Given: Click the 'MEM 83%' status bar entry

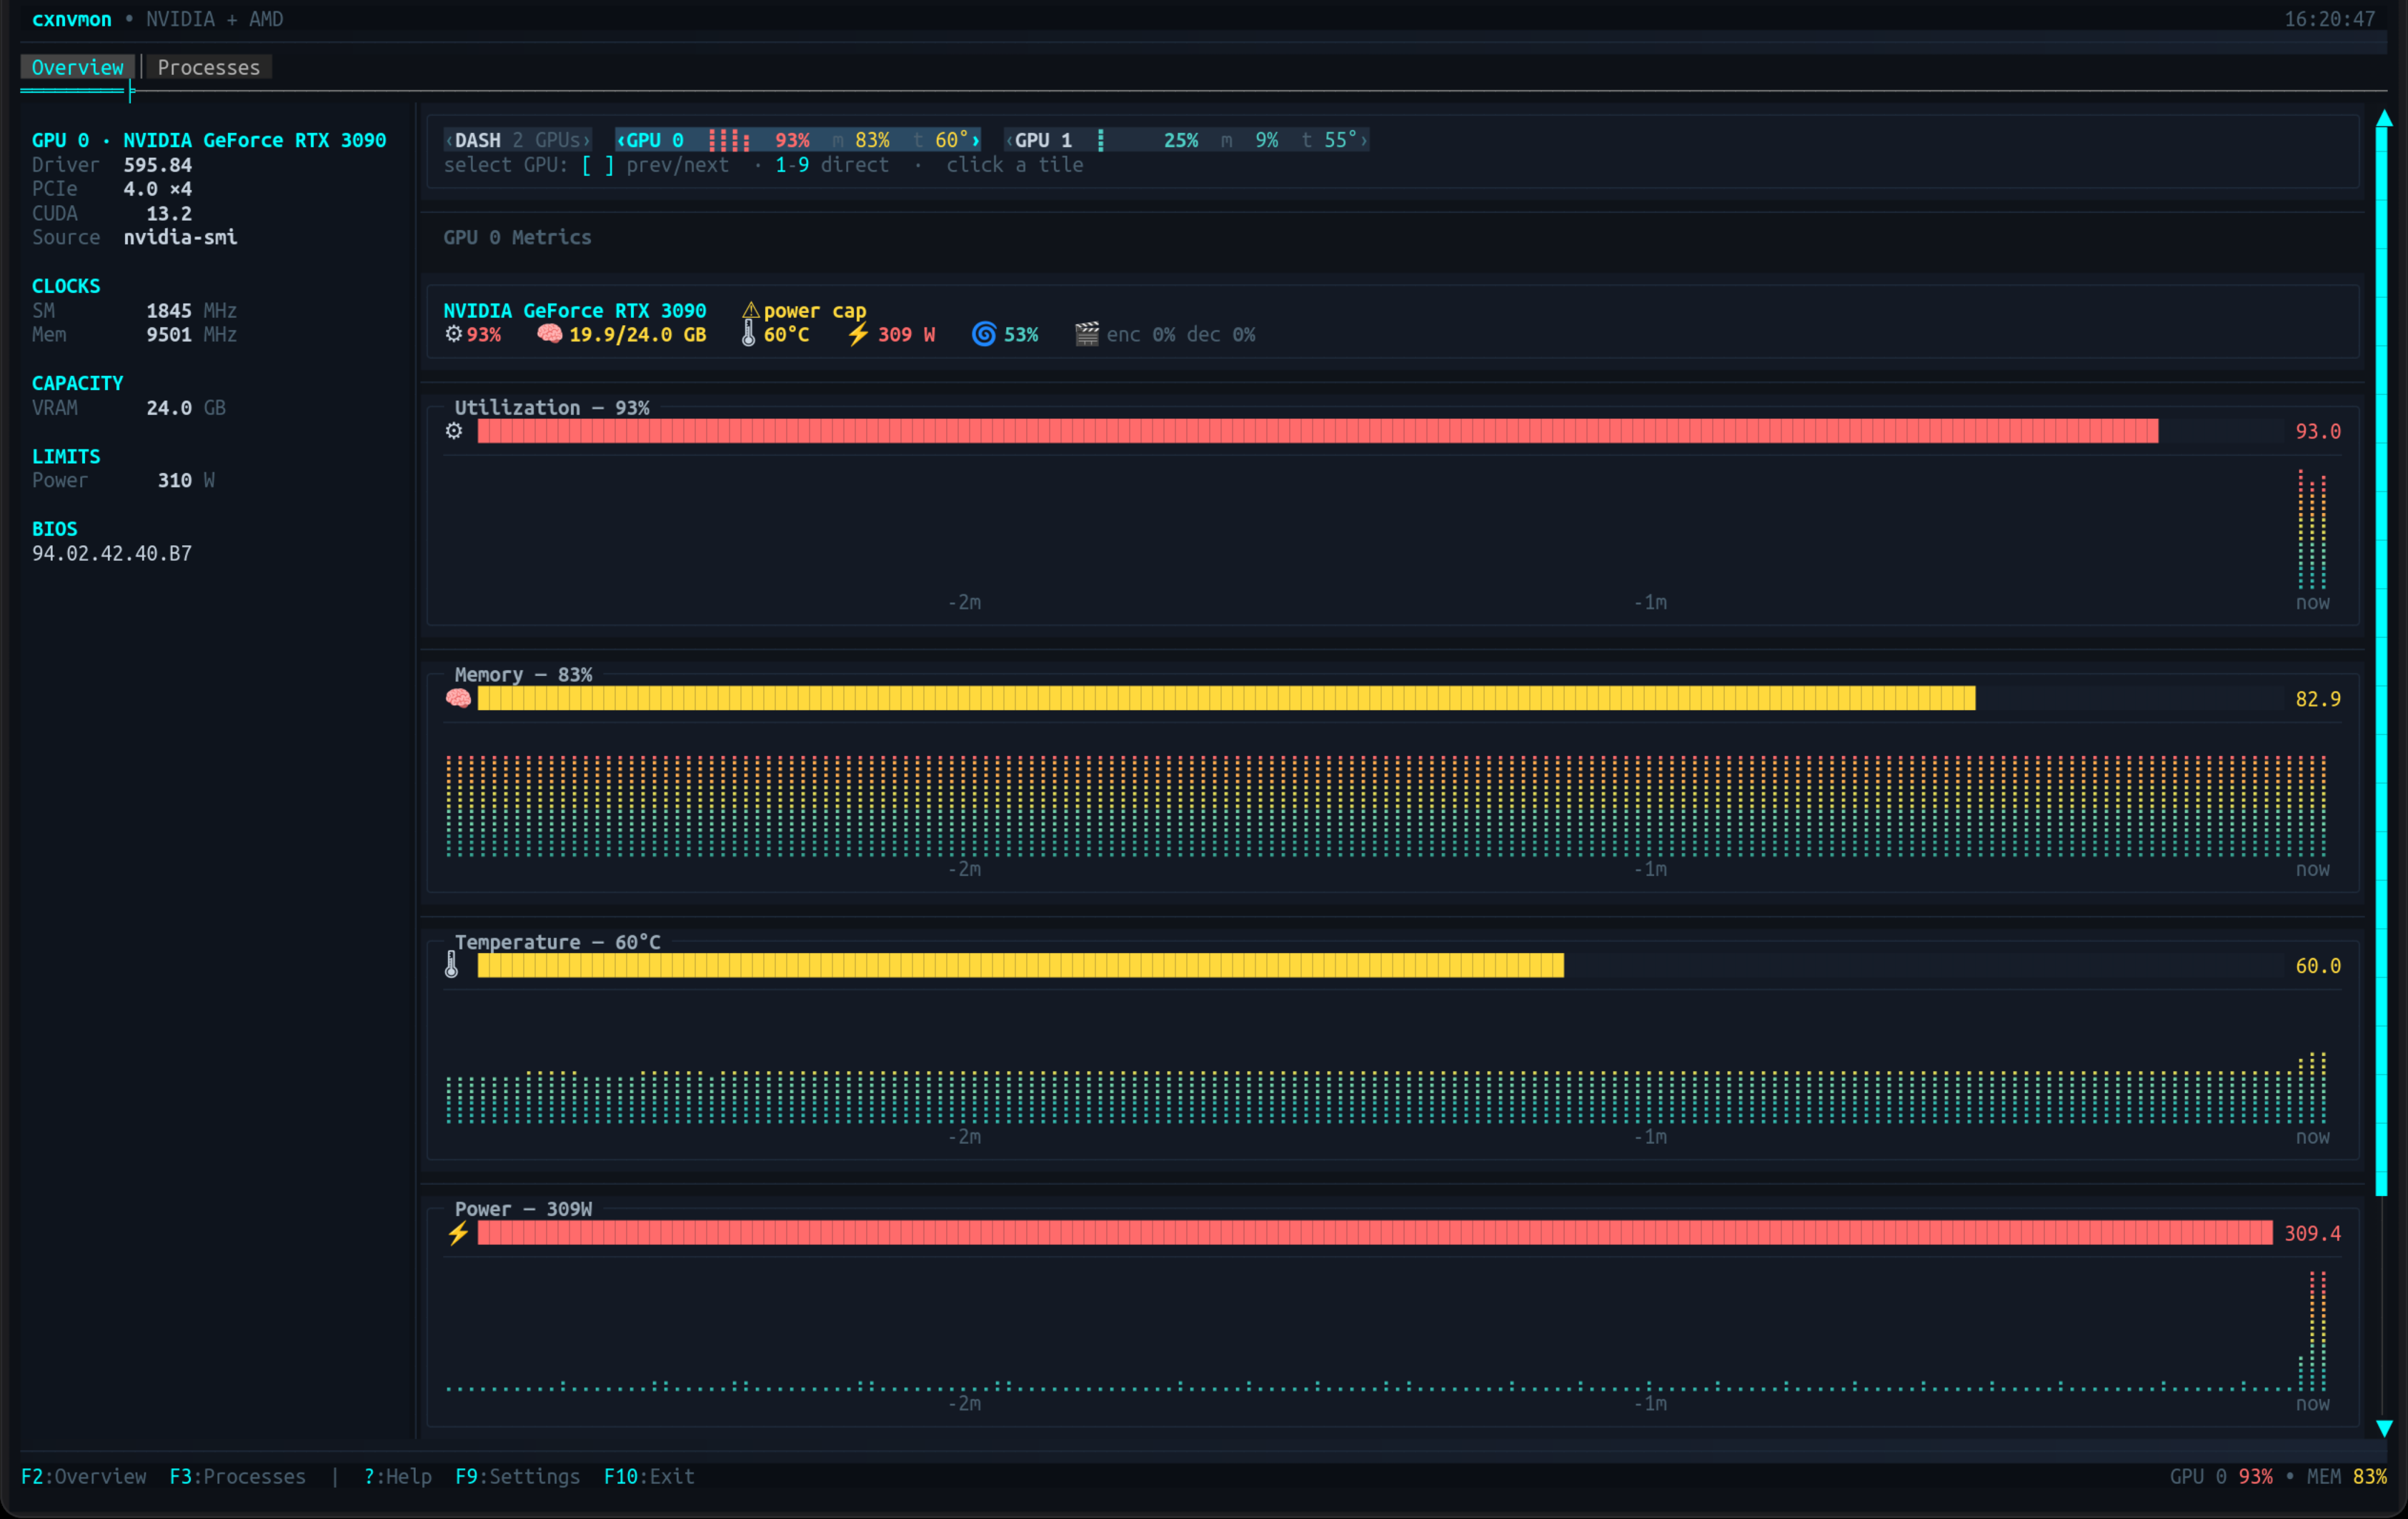Looking at the screenshot, I should tap(2347, 1476).
